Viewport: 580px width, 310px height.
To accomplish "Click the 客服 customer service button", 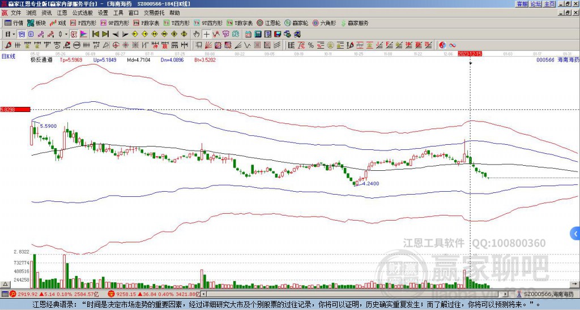I will point(522,4).
